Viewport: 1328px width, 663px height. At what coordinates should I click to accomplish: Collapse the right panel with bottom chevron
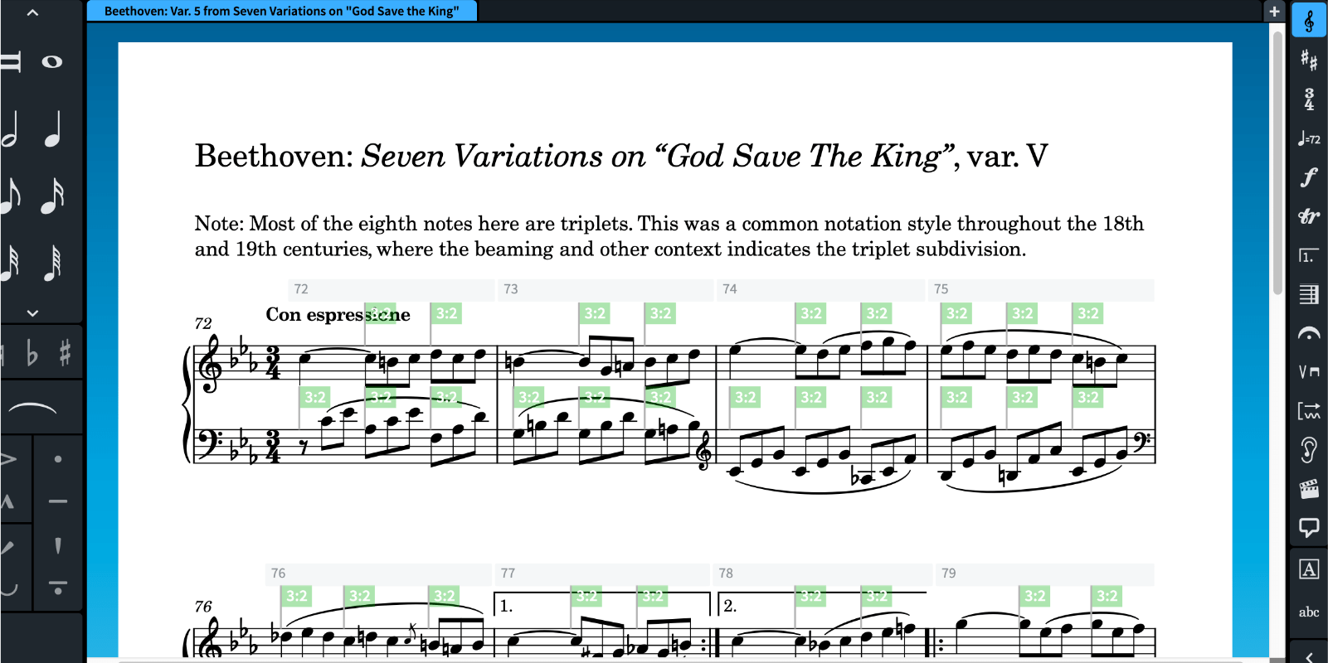pos(1309,656)
